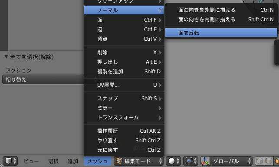Click the 編集モード mode icon
The height and width of the screenshot is (167, 279).
(119, 161)
